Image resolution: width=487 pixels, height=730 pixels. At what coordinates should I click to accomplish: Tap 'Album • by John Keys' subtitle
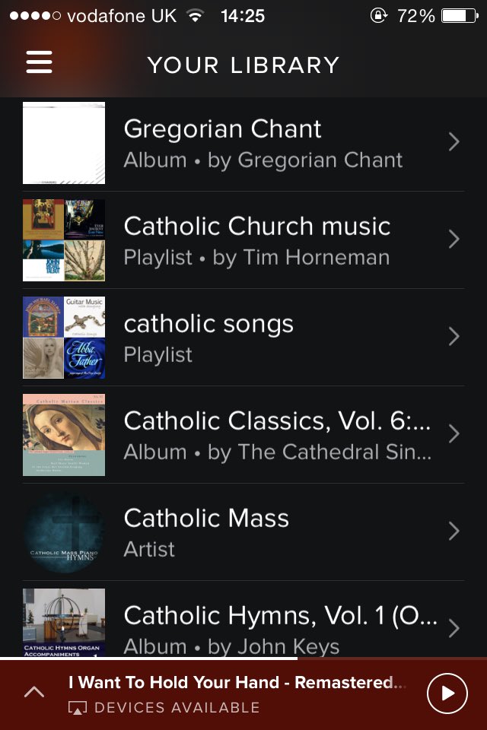pyautogui.click(x=231, y=646)
